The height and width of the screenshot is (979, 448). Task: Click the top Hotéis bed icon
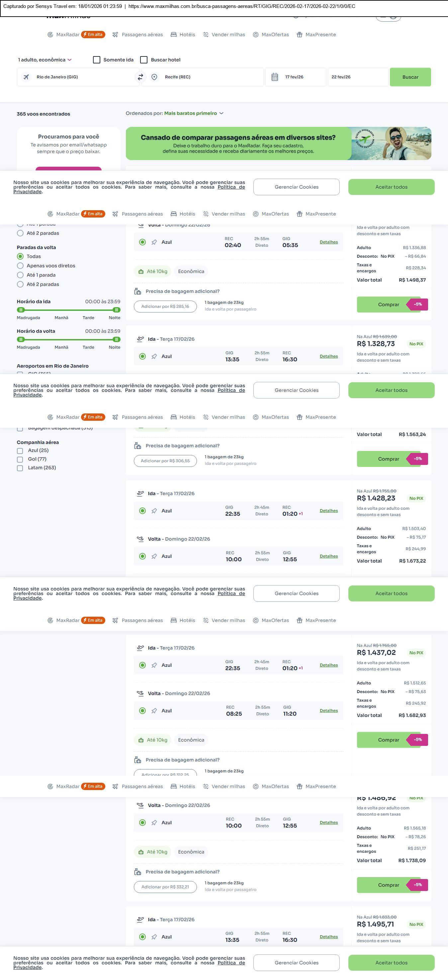[x=174, y=35]
